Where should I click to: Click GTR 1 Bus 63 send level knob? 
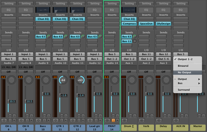[x=66, y=37]
